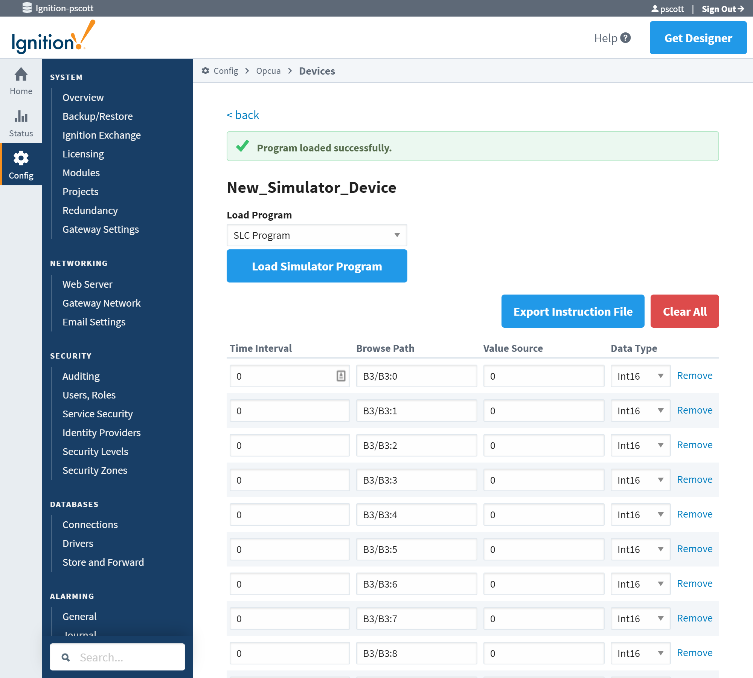Open Web Server settings

[87, 284]
